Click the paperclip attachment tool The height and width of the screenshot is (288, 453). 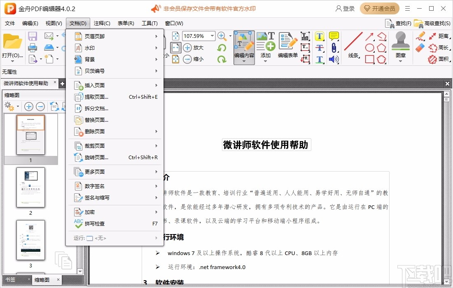(x=334, y=48)
